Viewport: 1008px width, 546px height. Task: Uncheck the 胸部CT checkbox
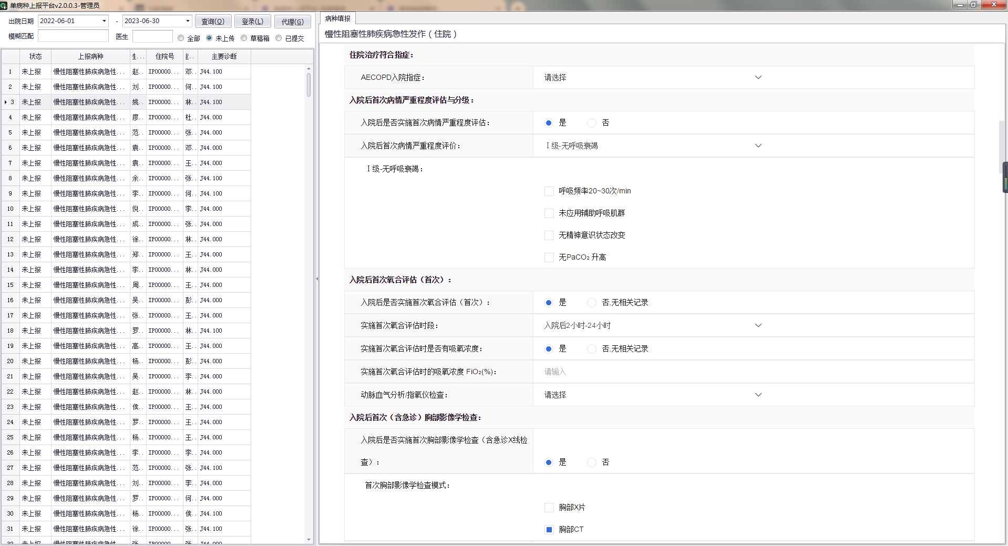click(x=549, y=530)
